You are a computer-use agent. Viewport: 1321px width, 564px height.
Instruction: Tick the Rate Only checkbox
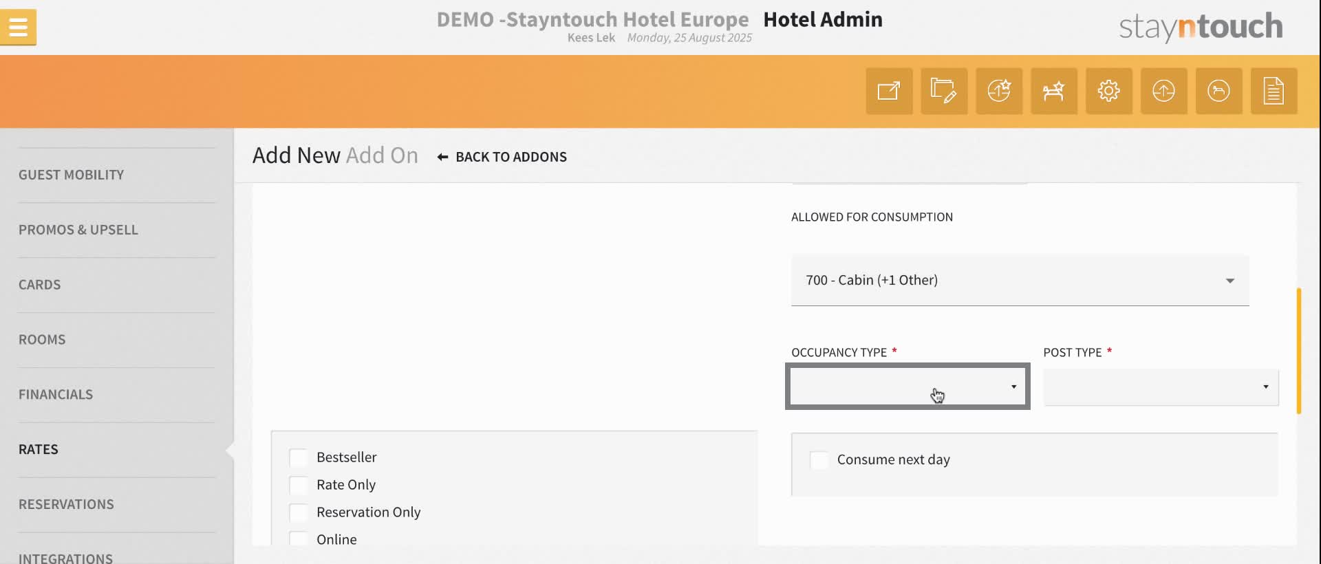[299, 485]
